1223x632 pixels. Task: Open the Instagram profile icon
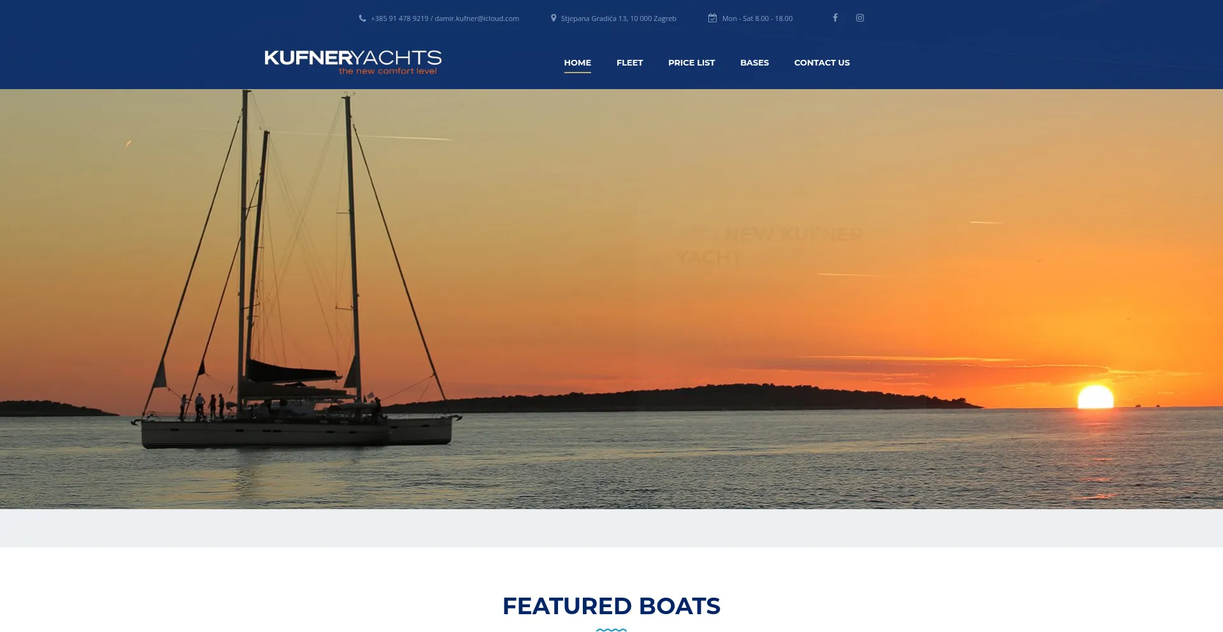[x=860, y=18]
